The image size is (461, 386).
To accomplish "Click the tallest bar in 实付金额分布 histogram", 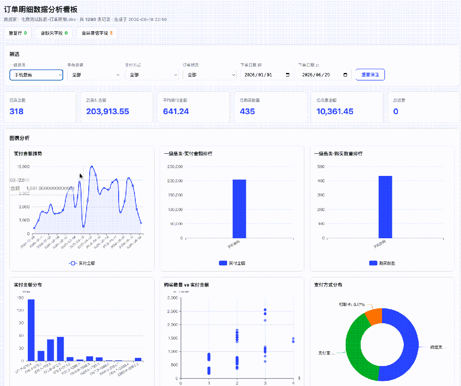I will (31, 330).
